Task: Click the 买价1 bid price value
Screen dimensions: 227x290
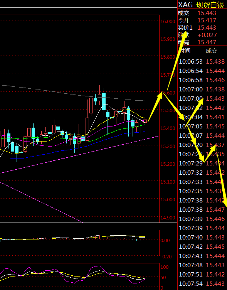Action: point(207,27)
